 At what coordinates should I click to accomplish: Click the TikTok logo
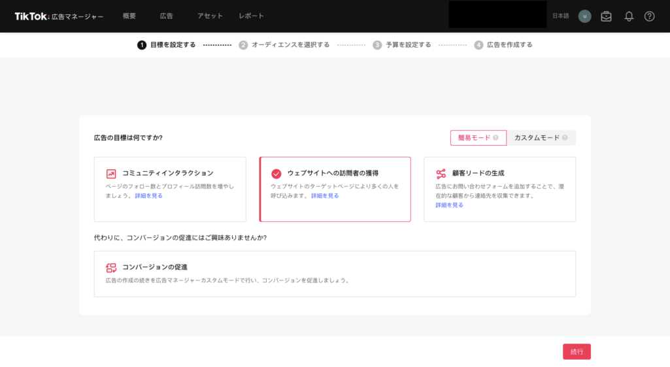click(x=32, y=16)
